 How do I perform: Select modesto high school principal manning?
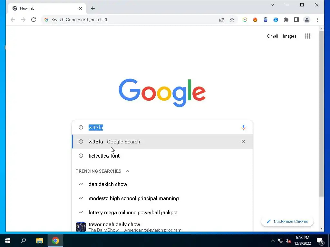pyautogui.click(x=162, y=198)
